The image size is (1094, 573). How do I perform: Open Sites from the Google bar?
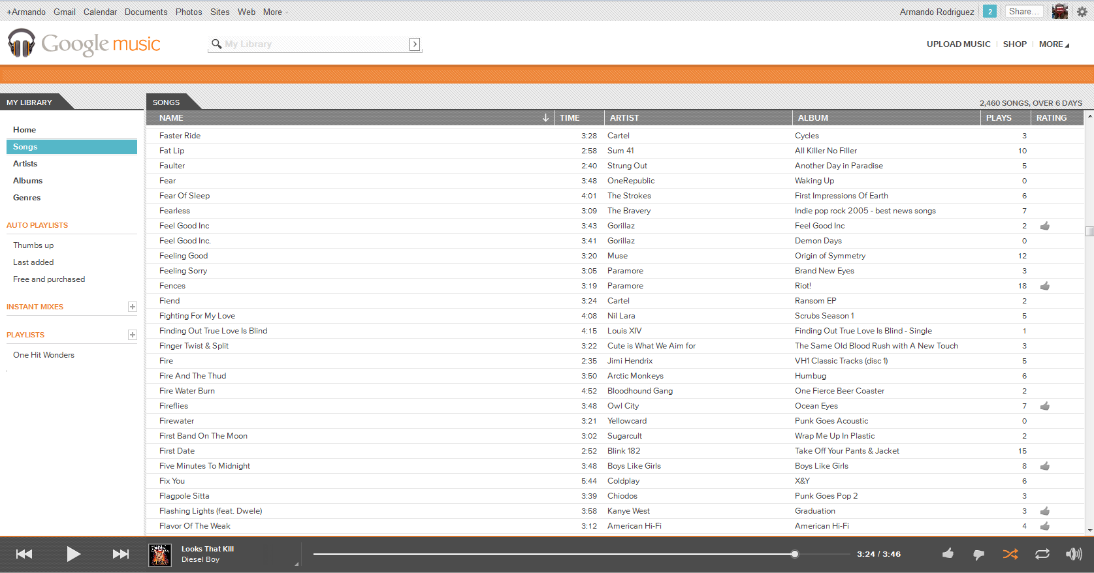coord(220,12)
